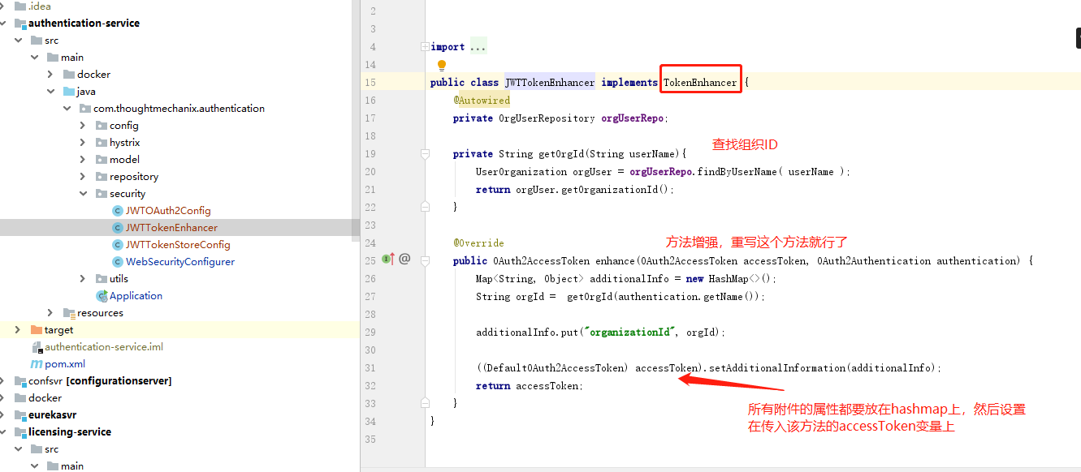
Task: Collapse the getOrgId method fold on line 19
Action: click(x=425, y=153)
